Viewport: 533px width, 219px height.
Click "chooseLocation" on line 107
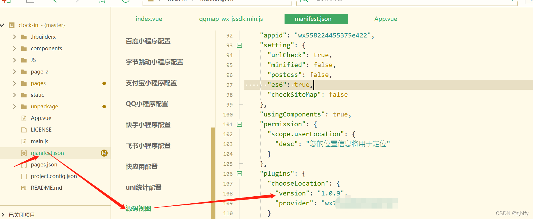(x=298, y=184)
